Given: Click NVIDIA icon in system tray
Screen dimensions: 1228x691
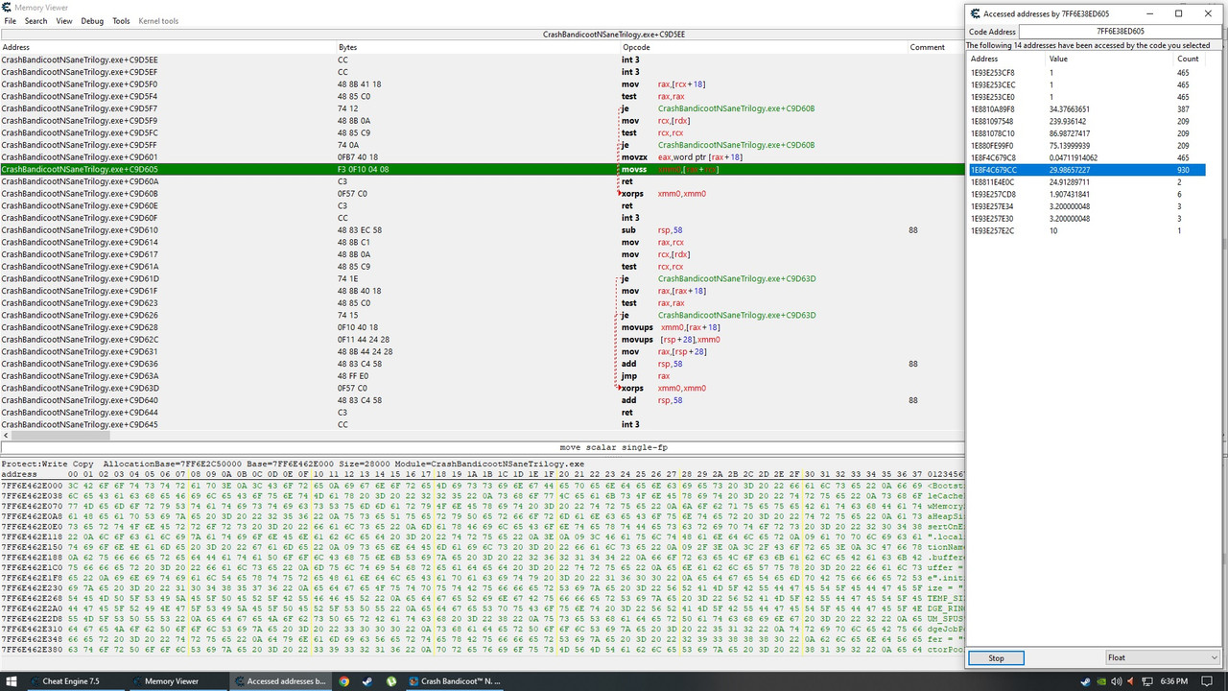Looking at the screenshot, I should click(1100, 681).
